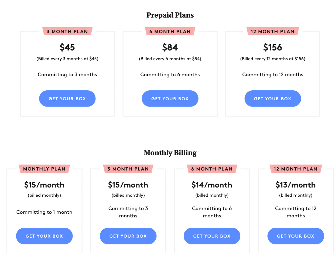Select the 12 MONTH PLAN ribbon under Prepaid Plans

(273, 31)
